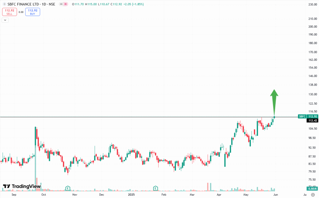Screen dimensions: 319x198
Task: Open the earnings E marker near Nov
Action: click(68, 188)
